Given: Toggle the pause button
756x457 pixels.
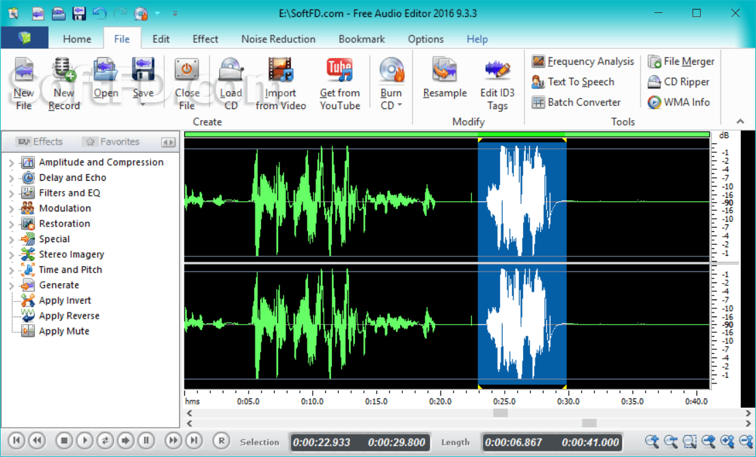Looking at the screenshot, I should [x=146, y=440].
